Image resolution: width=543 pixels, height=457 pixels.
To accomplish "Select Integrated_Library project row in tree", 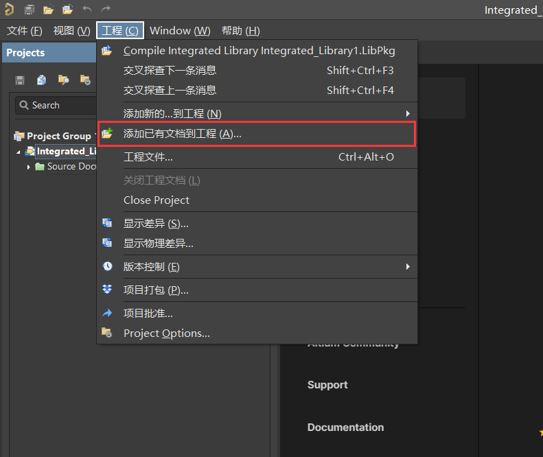I will (61, 151).
